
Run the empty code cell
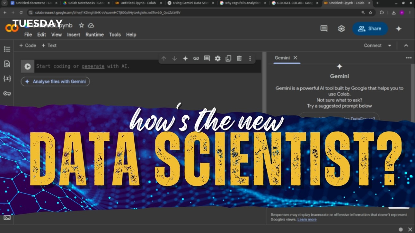(x=28, y=66)
